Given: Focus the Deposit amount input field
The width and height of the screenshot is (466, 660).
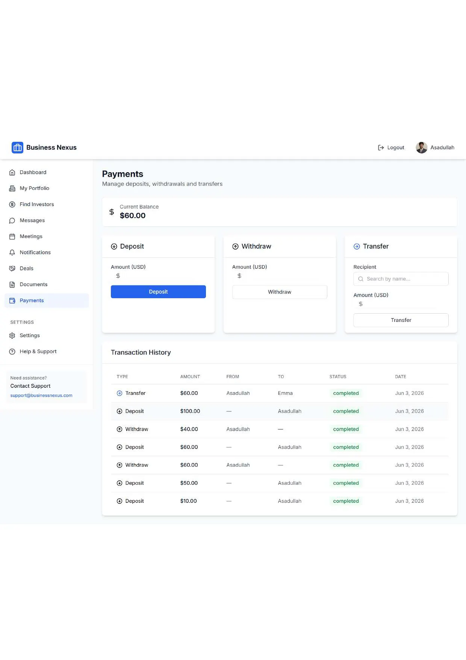Looking at the screenshot, I should (158, 276).
